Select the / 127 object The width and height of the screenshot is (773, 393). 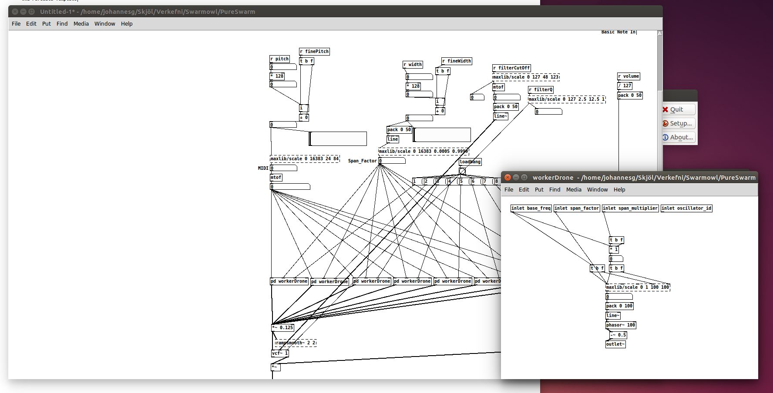(x=625, y=86)
